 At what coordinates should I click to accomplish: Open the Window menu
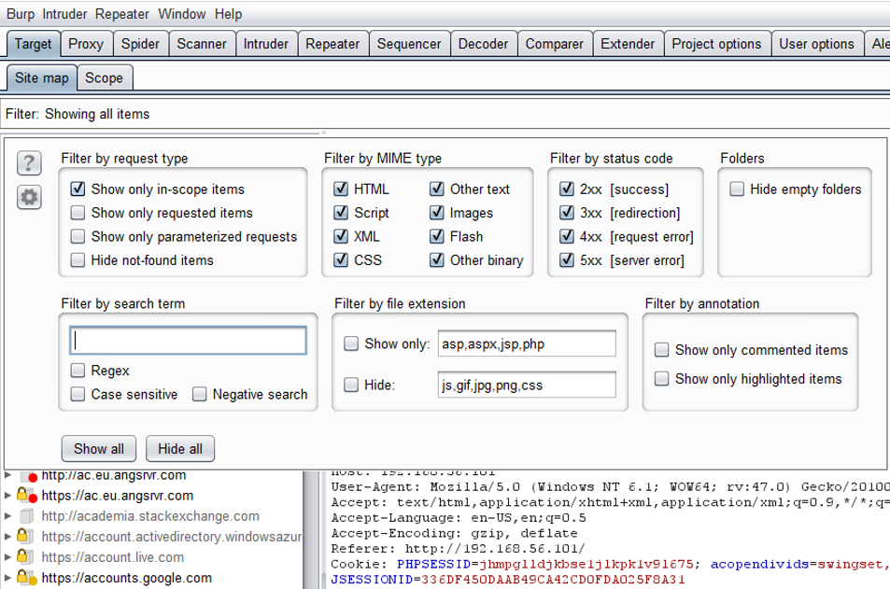tap(181, 14)
